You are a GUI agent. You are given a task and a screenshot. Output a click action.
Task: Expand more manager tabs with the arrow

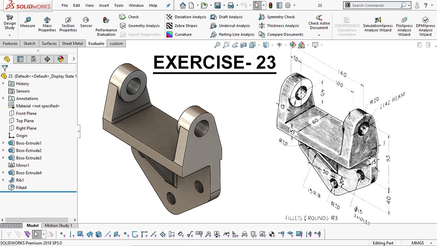click(73, 59)
